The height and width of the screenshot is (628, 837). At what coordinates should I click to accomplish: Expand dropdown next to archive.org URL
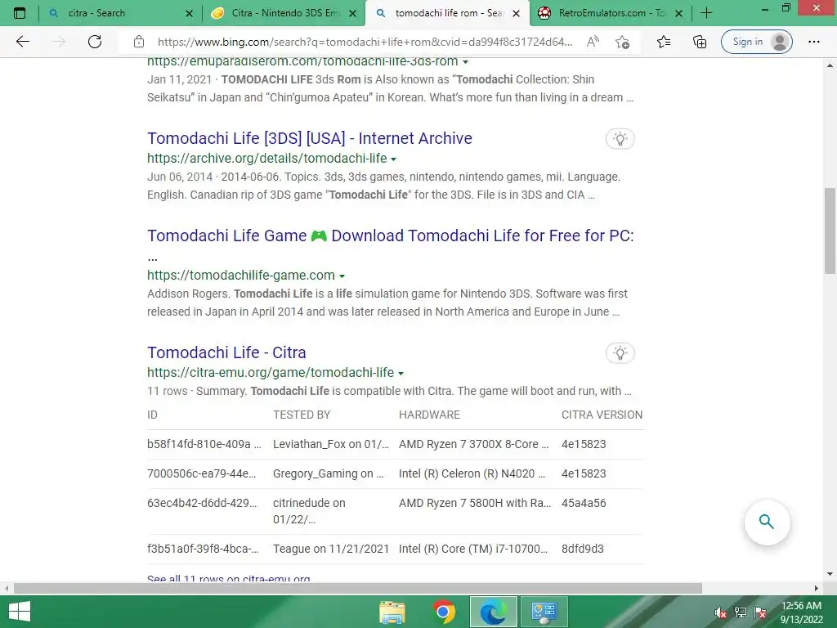(393, 159)
